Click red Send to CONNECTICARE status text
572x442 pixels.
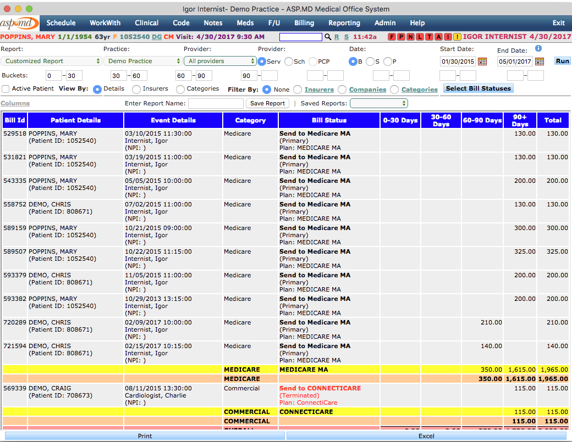coord(320,388)
